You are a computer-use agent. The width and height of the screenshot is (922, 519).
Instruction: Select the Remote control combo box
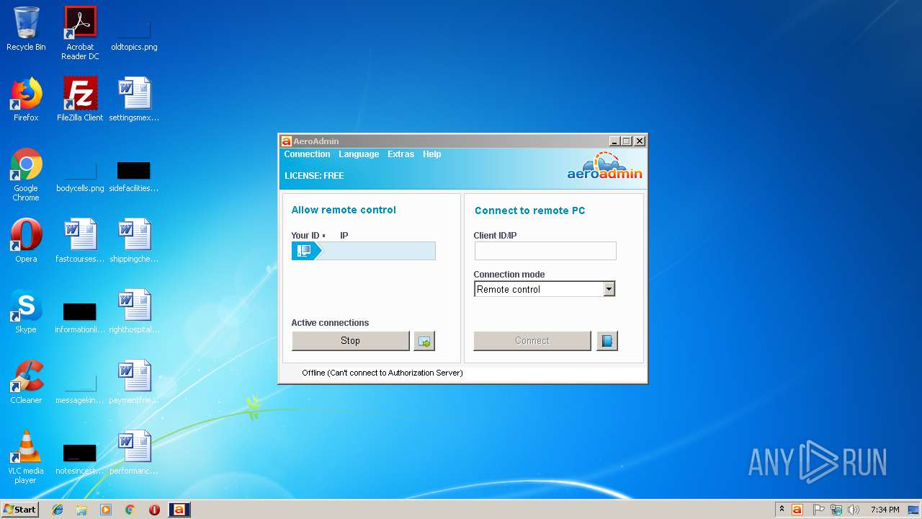click(545, 289)
